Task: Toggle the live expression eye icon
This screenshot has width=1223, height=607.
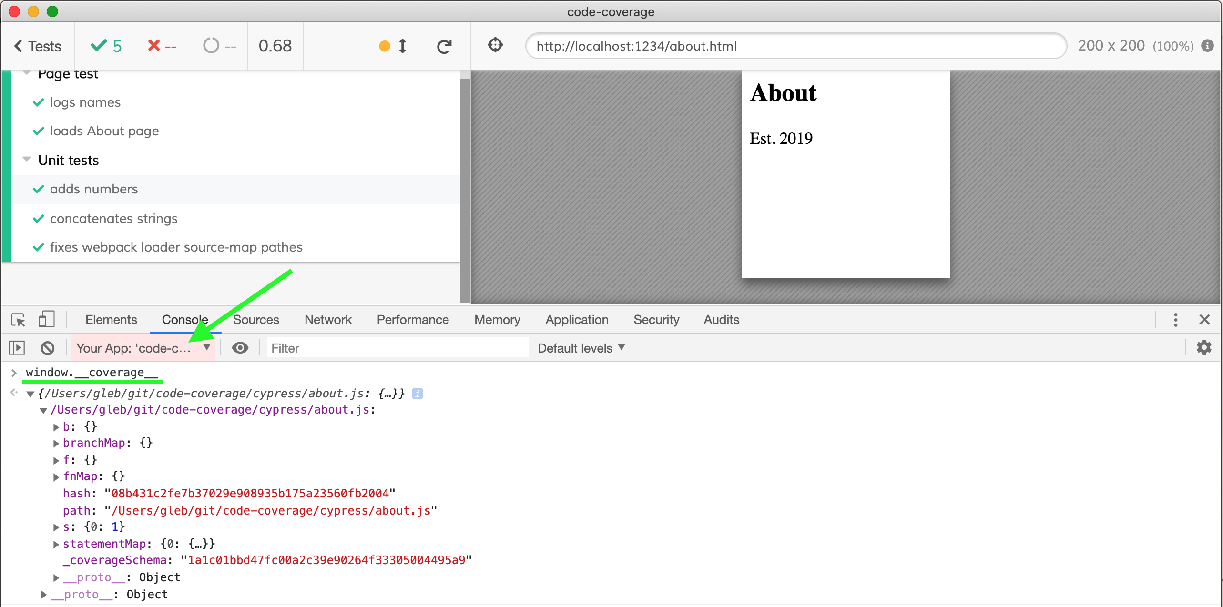Action: click(x=240, y=348)
